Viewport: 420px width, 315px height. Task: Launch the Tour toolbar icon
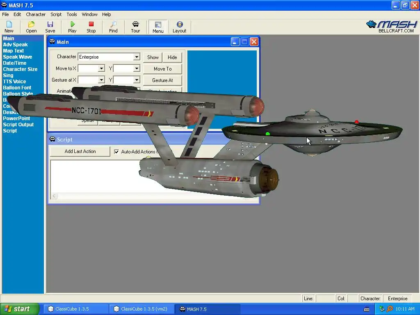(x=135, y=27)
